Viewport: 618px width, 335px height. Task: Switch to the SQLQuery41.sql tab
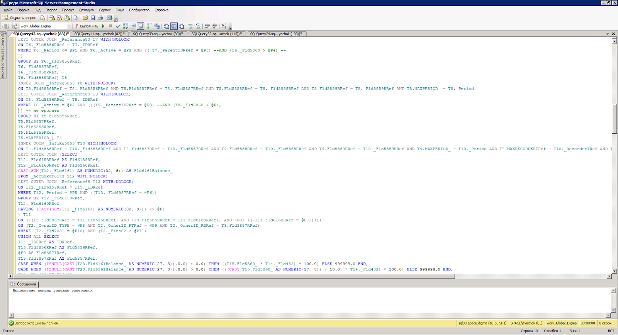[x=99, y=34]
